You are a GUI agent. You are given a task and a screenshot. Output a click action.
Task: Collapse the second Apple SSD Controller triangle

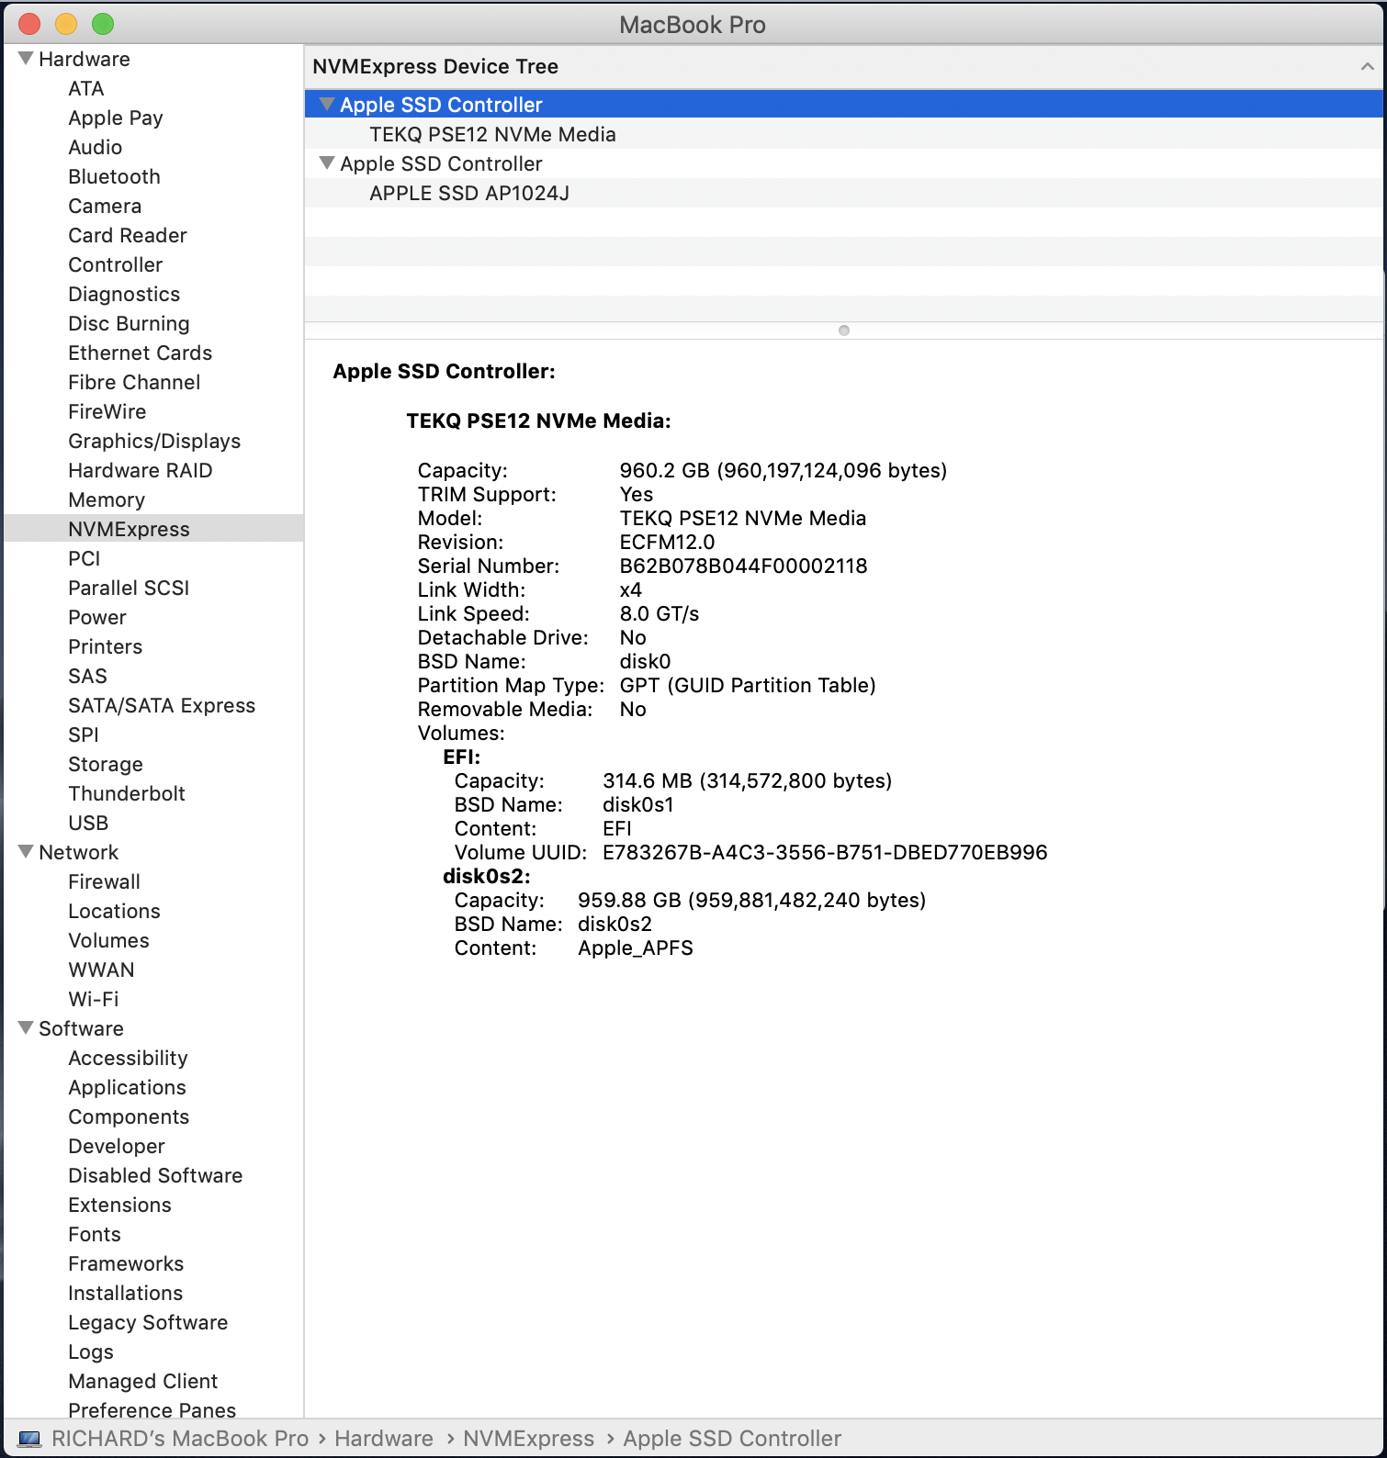[326, 163]
